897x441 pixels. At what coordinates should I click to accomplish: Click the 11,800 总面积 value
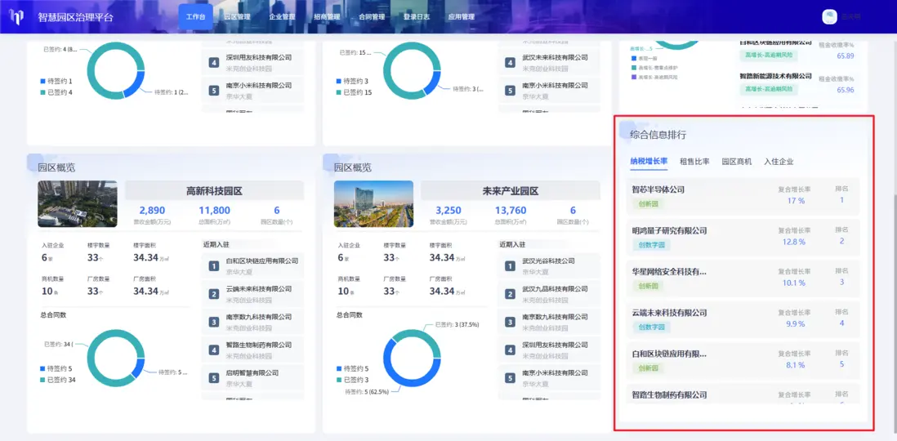pos(215,211)
